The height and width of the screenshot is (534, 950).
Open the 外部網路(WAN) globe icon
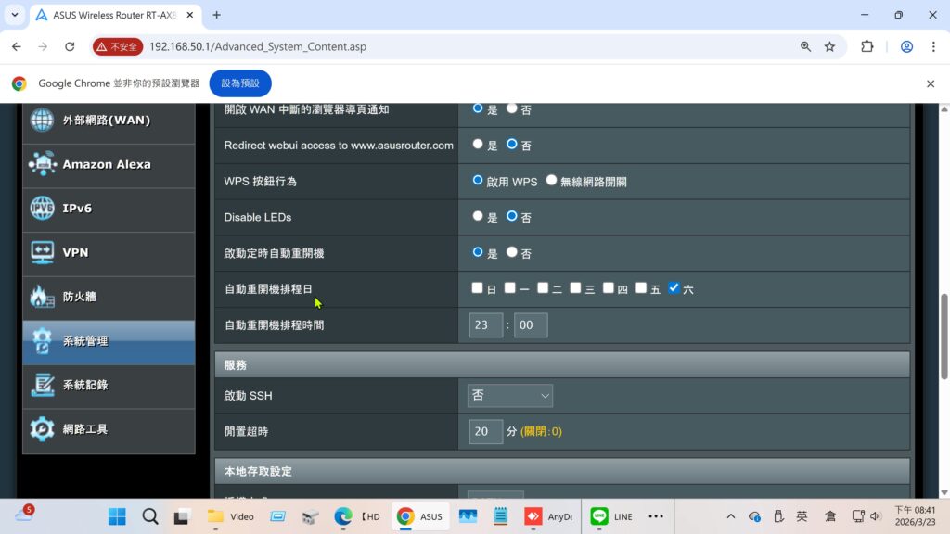[x=43, y=121]
